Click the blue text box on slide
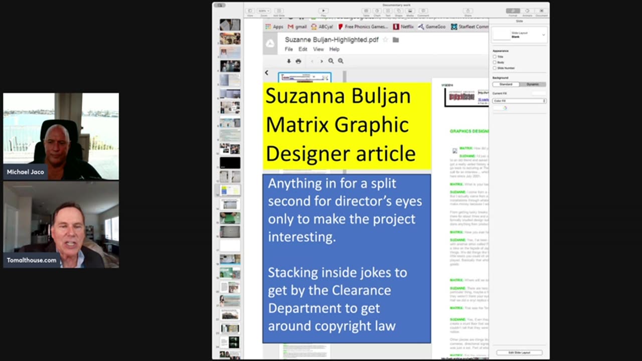This screenshot has width=642, height=361. (x=347, y=258)
